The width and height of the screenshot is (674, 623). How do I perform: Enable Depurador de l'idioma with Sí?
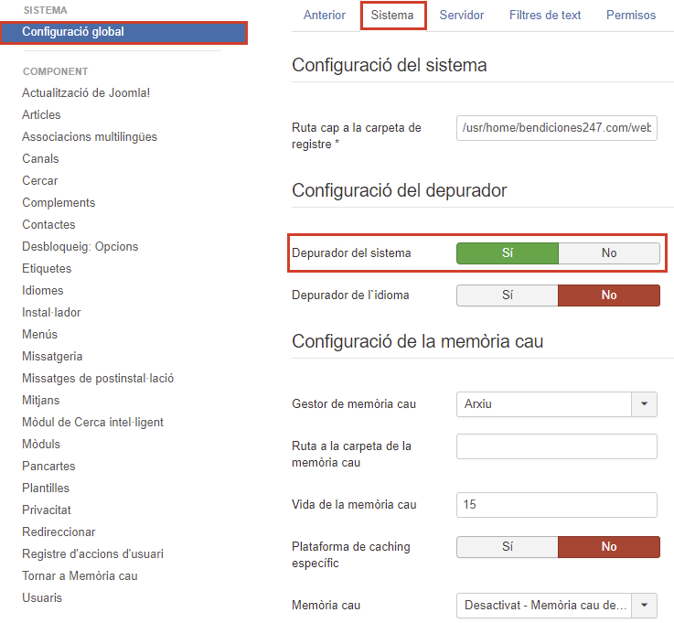tap(507, 295)
